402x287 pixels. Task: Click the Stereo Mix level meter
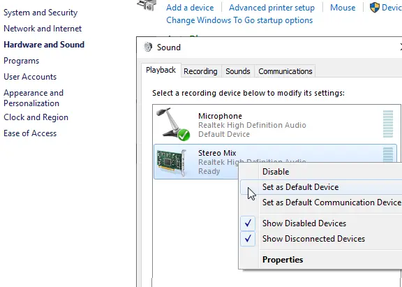pos(387,154)
